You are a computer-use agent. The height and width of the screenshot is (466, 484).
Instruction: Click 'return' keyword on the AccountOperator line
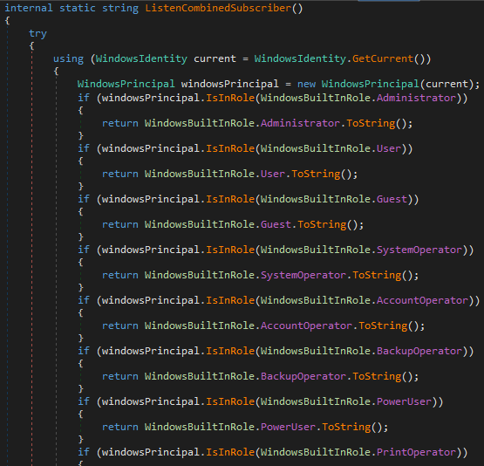click(x=120, y=326)
